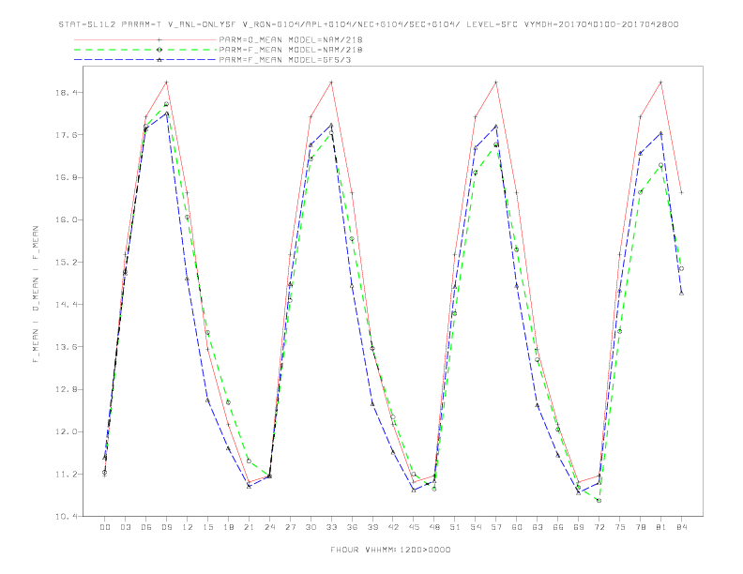Click the x-axis hour label 69

tap(579, 527)
